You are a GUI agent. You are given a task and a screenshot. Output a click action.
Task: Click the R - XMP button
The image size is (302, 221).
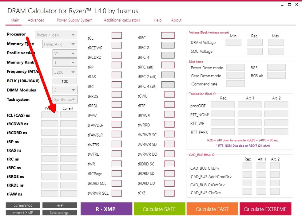(106, 209)
